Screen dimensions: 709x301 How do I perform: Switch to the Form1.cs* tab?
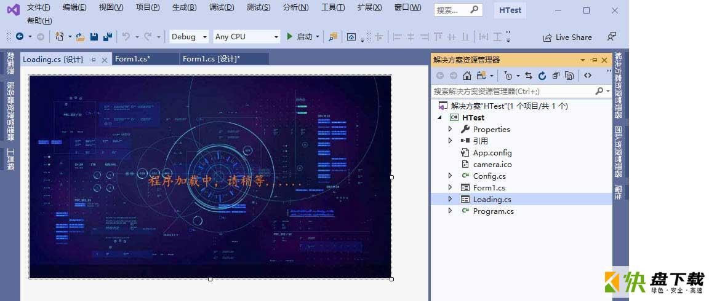click(x=146, y=59)
